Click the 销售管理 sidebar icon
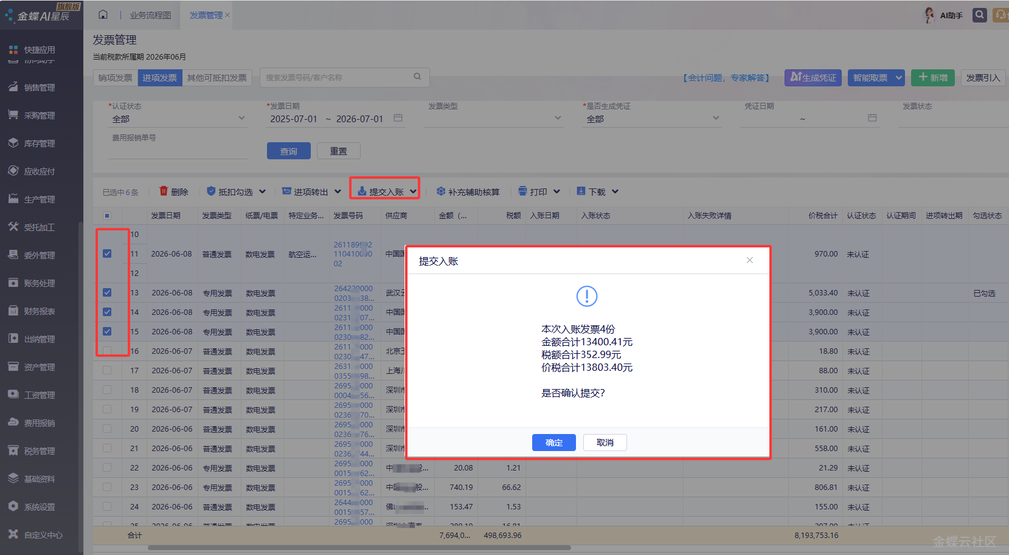This screenshot has height=555, width=1009. (13, 87)
